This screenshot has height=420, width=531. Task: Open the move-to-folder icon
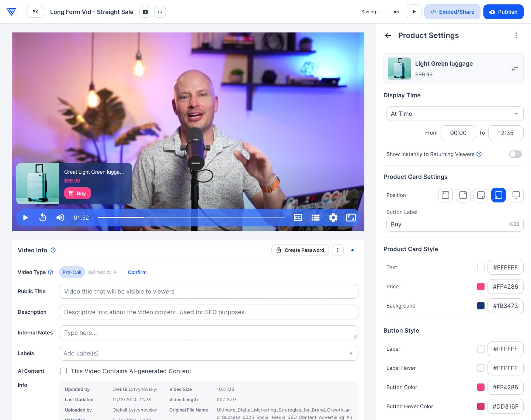[145, 12]
